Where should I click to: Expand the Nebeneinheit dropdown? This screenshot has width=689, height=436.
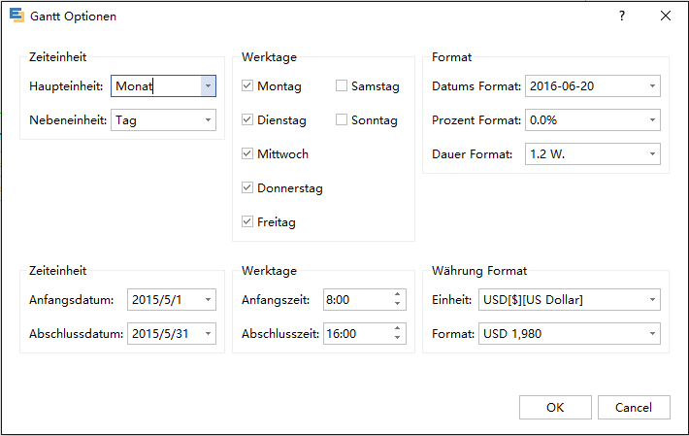[x=208, y=120]
